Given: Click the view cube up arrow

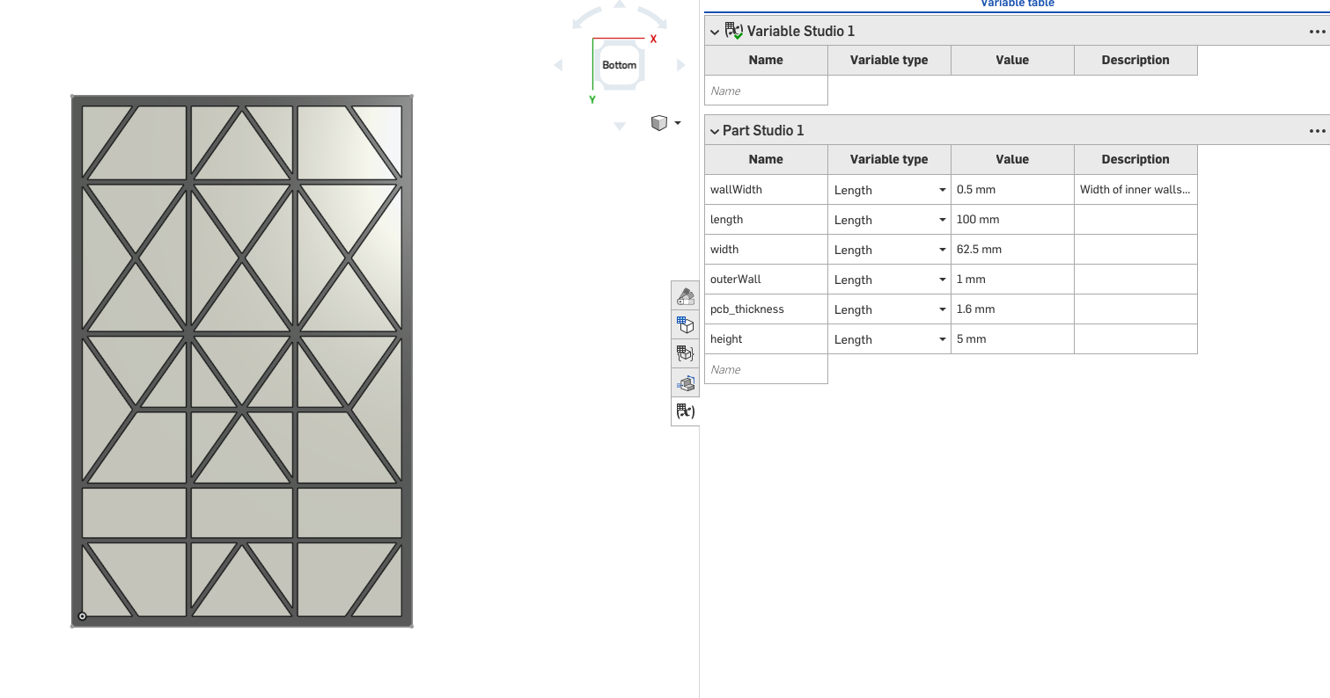Looking at the screenshot, I should [x=620, y=4].
